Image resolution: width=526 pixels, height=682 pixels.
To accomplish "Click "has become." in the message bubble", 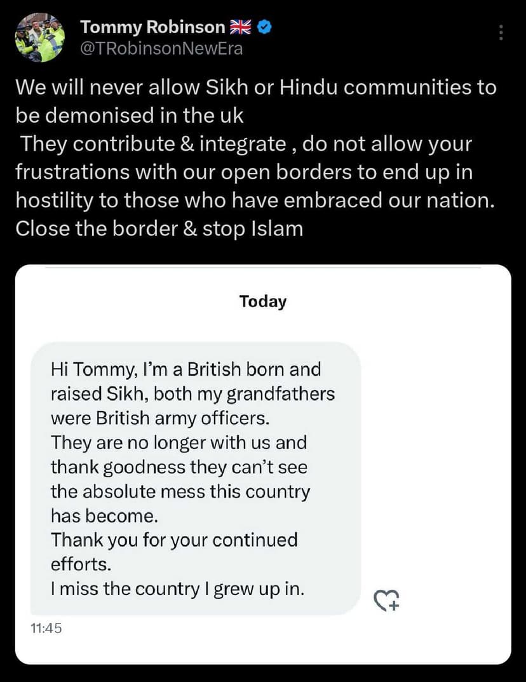I will (x=99, y=515).
